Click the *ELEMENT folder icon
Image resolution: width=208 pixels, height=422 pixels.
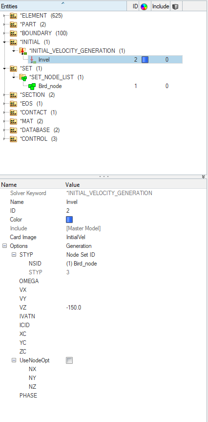pyautogui.click(x=14, y=16)
